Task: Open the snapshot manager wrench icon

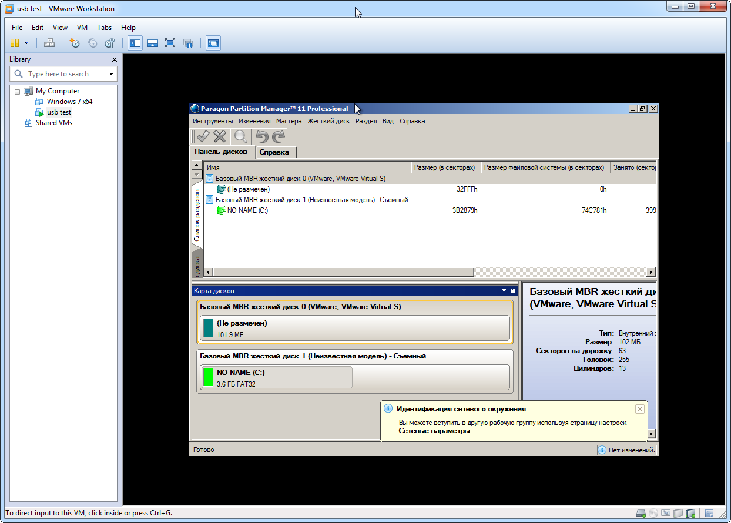Action: point(110,43)
